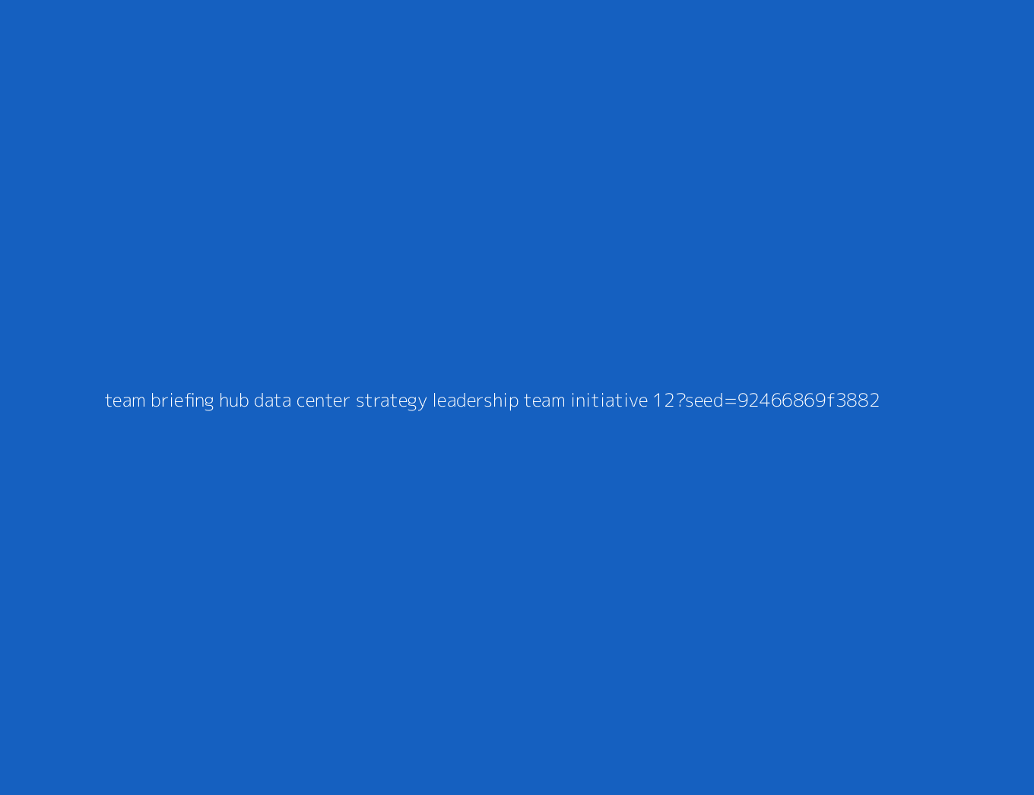Click the word "leadership"
This screenshot has width=1034, height=795.
475,401
